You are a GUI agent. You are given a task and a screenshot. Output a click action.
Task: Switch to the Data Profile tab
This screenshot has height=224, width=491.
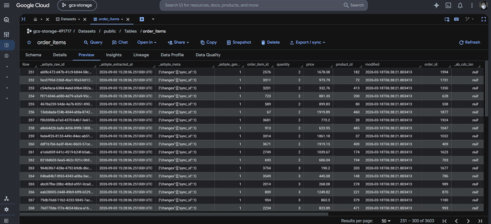pyautogui.click(x=172, y=55)
